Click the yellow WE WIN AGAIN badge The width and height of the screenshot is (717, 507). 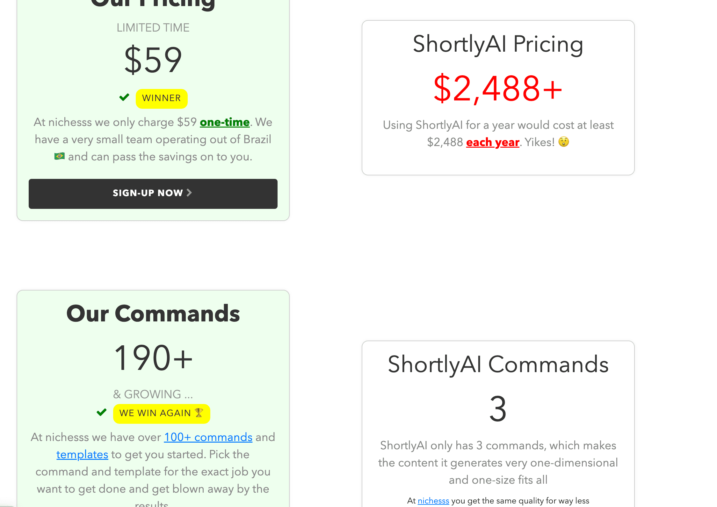click(x=162, y=414)
